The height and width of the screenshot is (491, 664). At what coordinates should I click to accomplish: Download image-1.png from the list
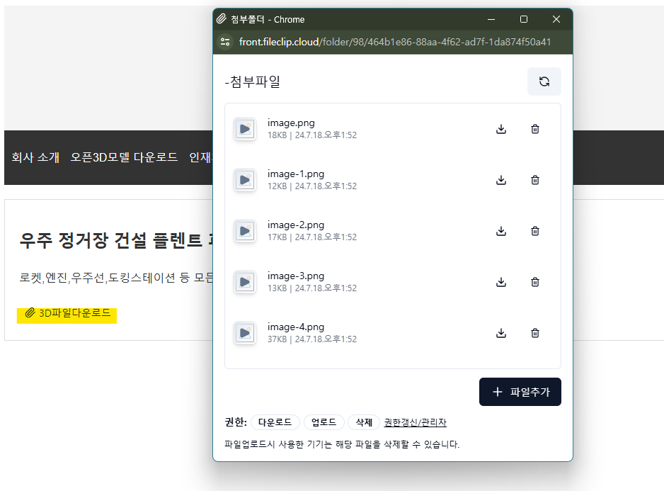pos(501,180)
